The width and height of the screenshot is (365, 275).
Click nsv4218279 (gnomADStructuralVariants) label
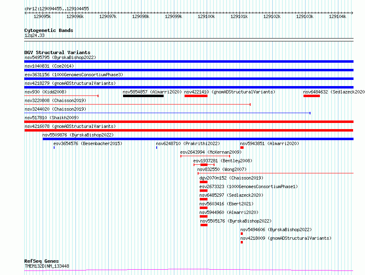(x=70, y=83)
